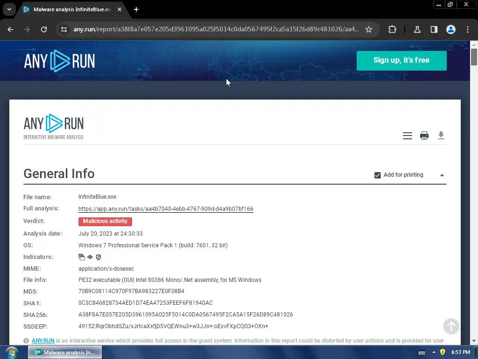The width and height of the screenshot is (478, 359).
Task: Close the Malware analysis browser tab
Action: 119,9
